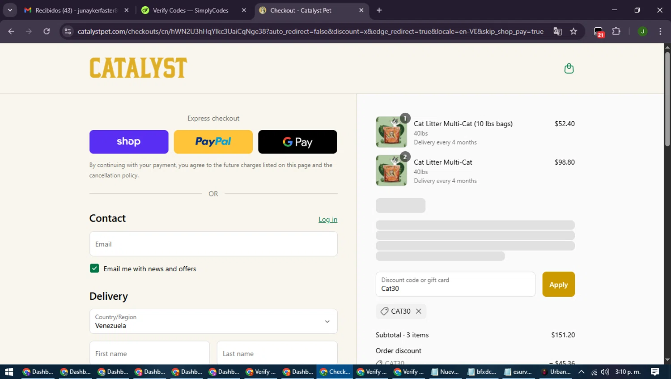Open the shopping bag cart icon
The width and height of the screenshot is (671, 379).
pyautogui.click(x=569, y=68)
